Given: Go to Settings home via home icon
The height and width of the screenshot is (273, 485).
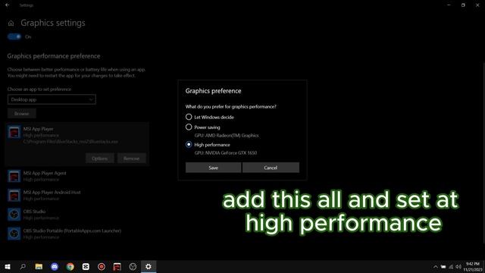Looking at the screenshot, I should pyautogui.click(x=11, y=24).
